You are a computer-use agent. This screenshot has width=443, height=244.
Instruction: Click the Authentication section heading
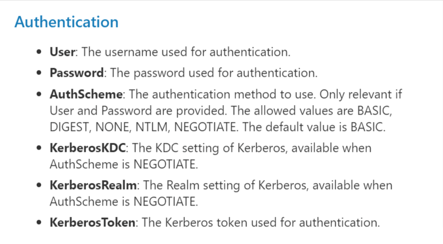tap(66, 22)
